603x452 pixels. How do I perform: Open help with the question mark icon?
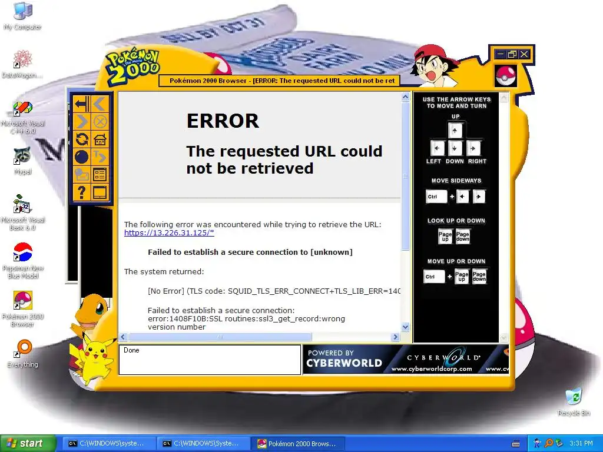pyautogui.click(x=82, y=192)
